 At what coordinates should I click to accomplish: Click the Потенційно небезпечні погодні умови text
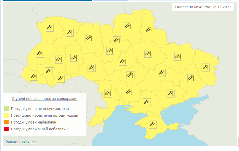coord(45,116)
